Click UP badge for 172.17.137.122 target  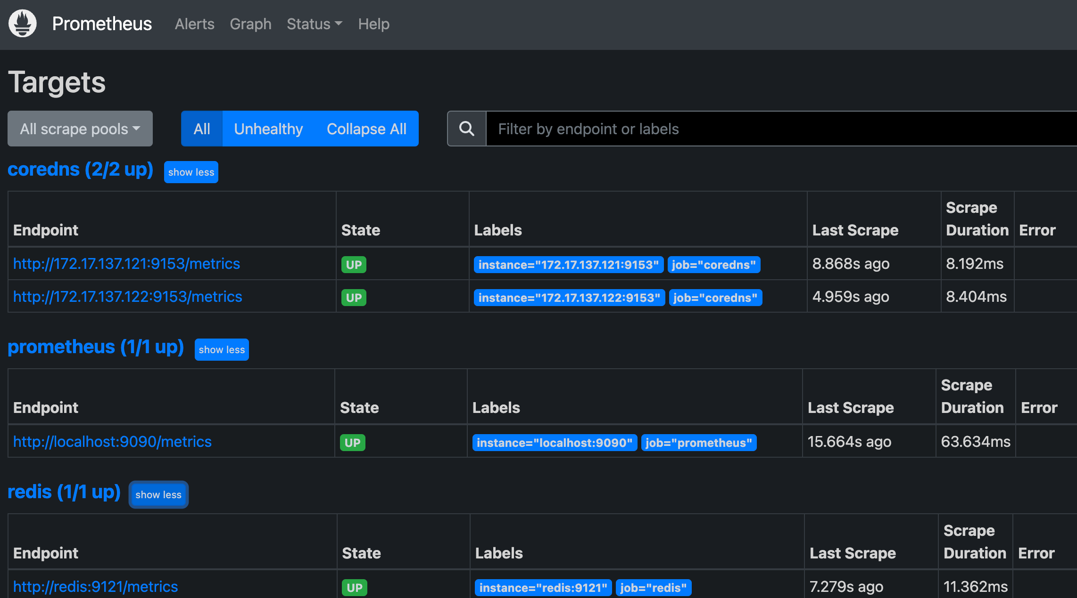[354, 298]
